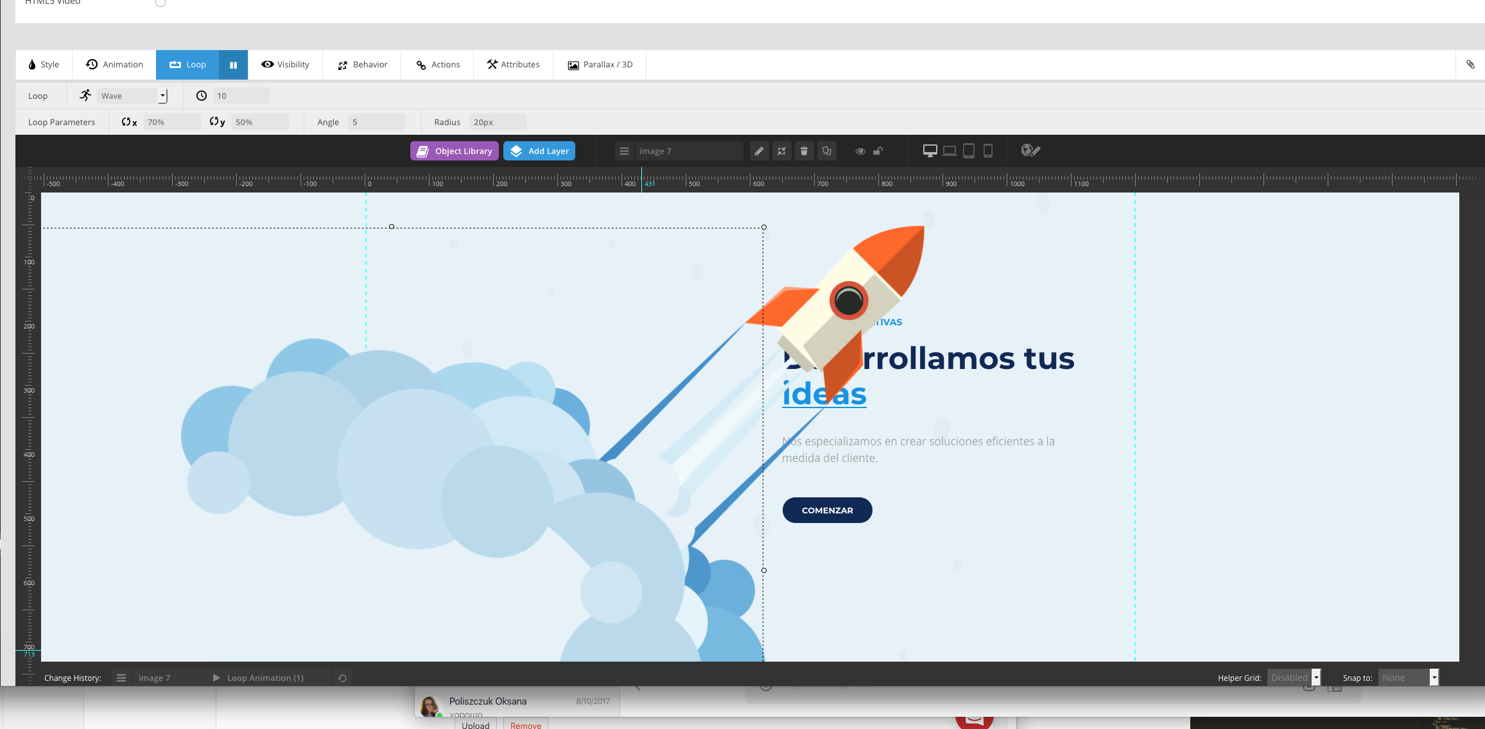This screenshot has height=729, width=1485.
Task: Click the paperclip icon at right
Action: (1470, 65)
